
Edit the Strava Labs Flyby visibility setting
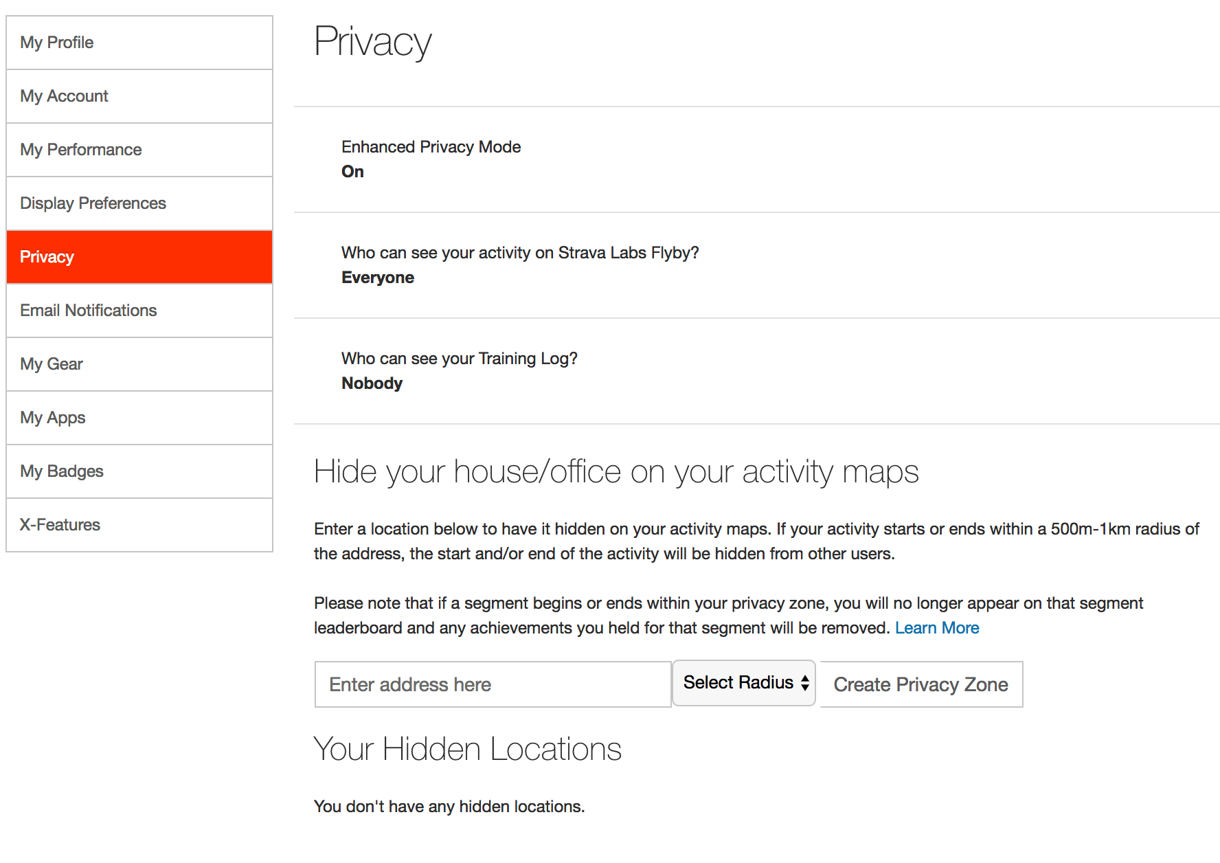[757, 265]
